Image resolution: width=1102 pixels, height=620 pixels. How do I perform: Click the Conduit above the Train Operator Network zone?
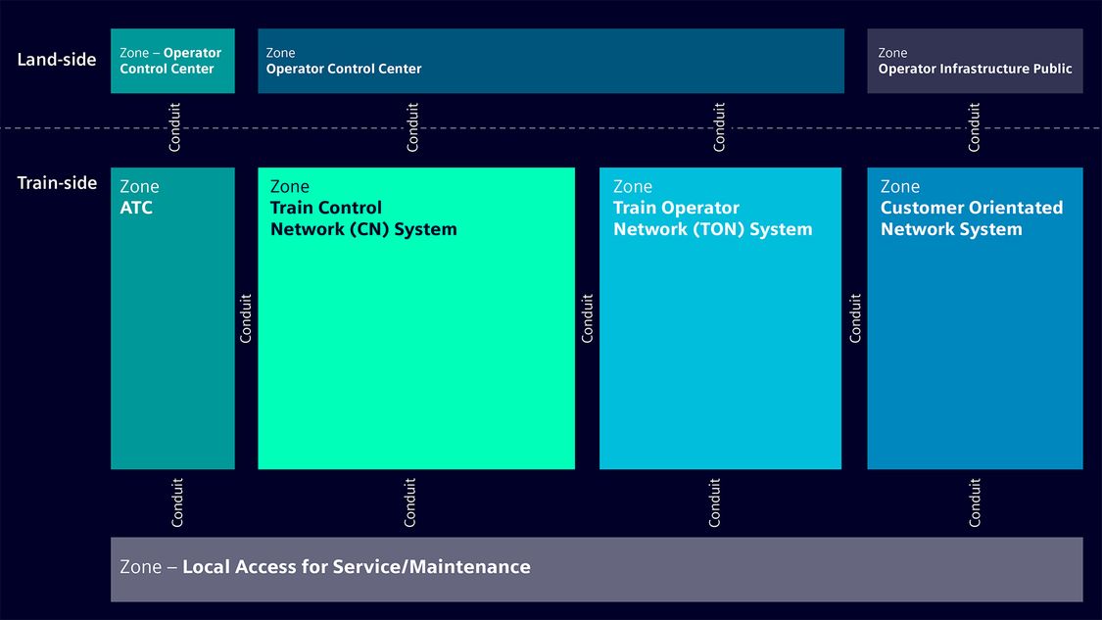719,127
